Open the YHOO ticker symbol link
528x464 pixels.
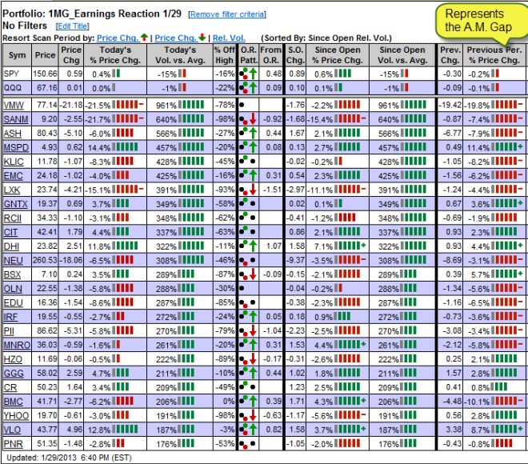click(15, 416)
